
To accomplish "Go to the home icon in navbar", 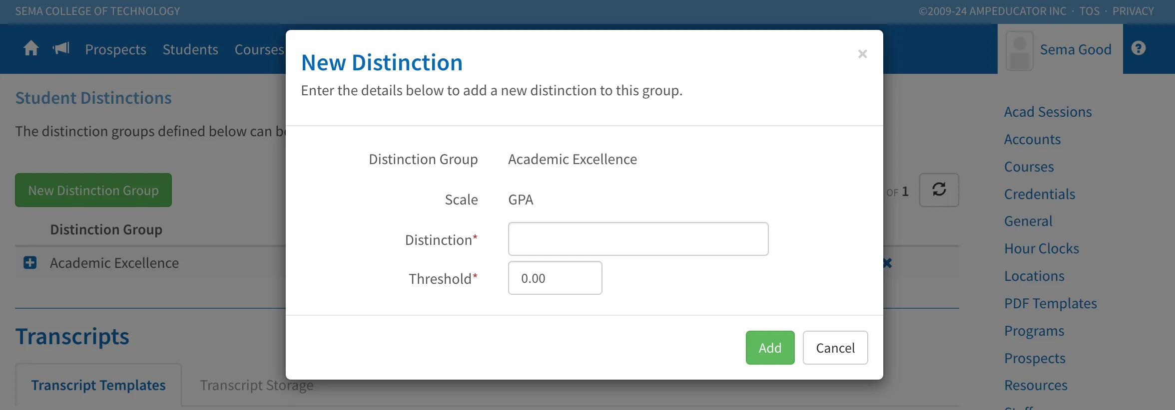I will pyautogui.click(x=31, y=48).
